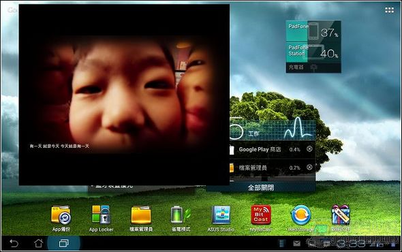Open the MyBitCast app
402x252 pixels.
click(261, 218)
